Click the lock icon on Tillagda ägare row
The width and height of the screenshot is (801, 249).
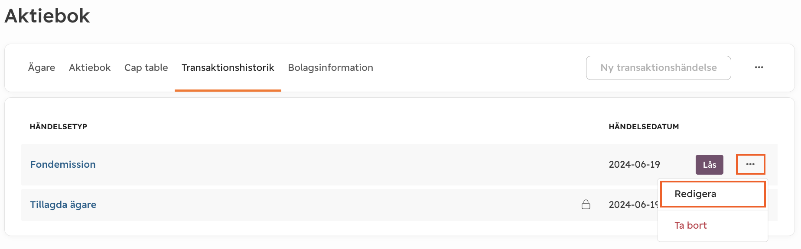click(x=586, y=204)
